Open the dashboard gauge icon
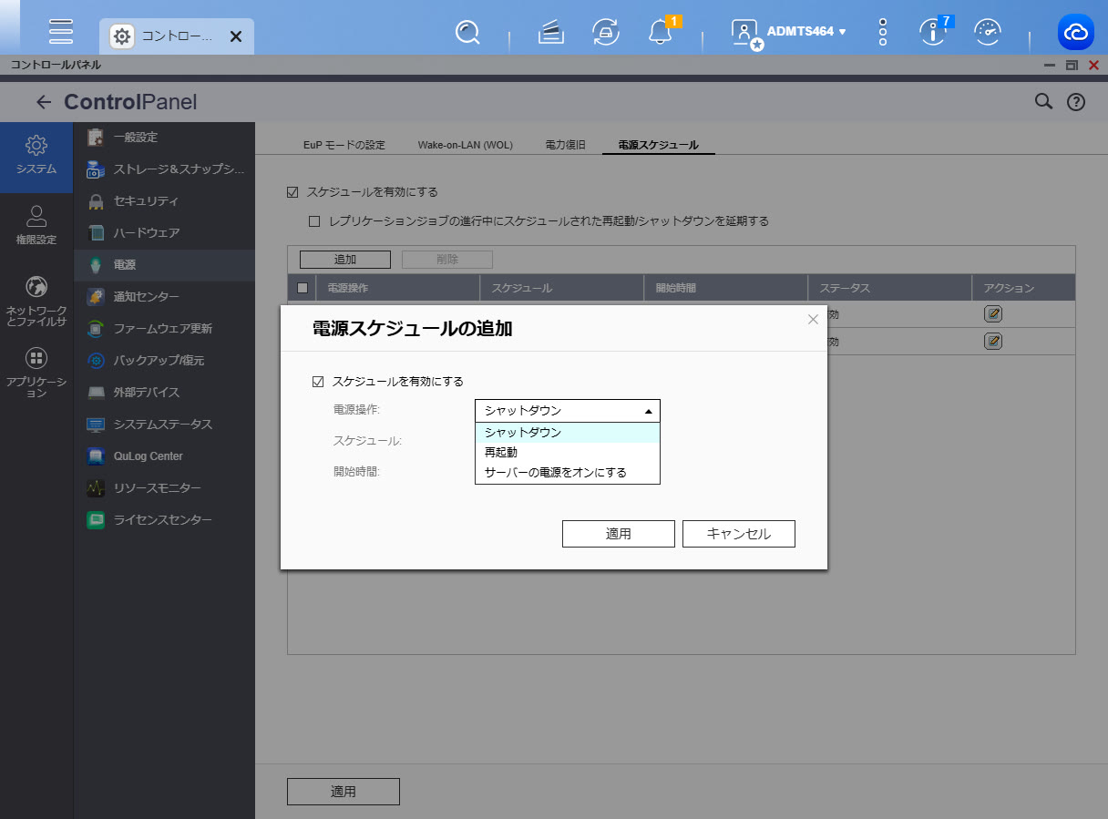Screen dimensions: 1108x819 [x=987, y=32]
